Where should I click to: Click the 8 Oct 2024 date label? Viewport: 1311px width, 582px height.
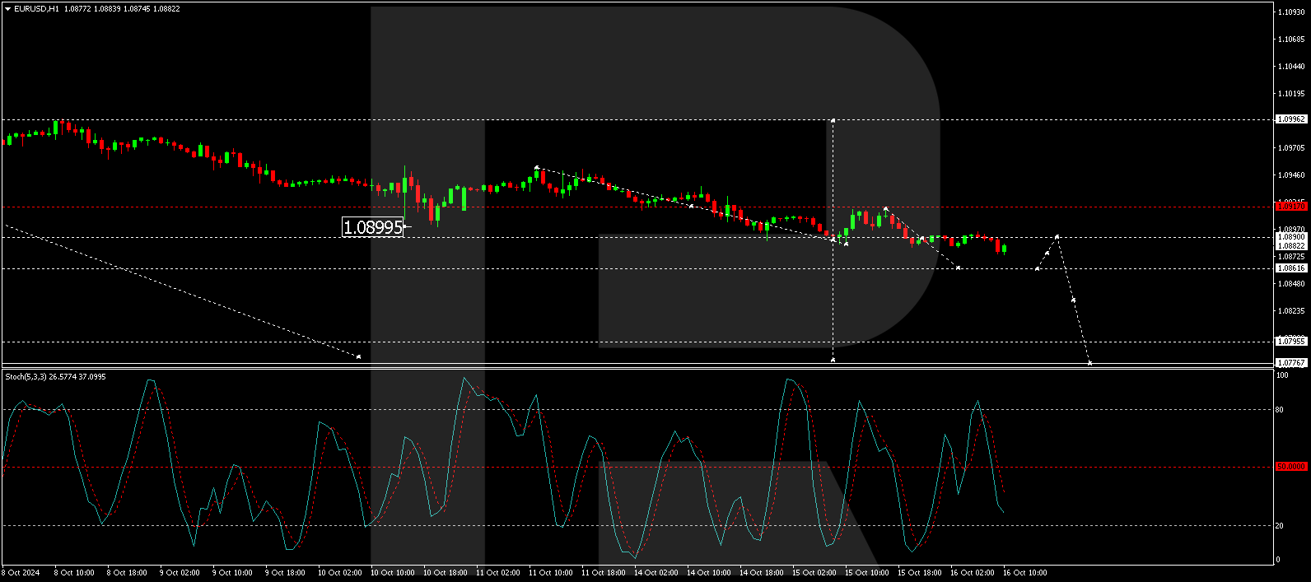21,573
